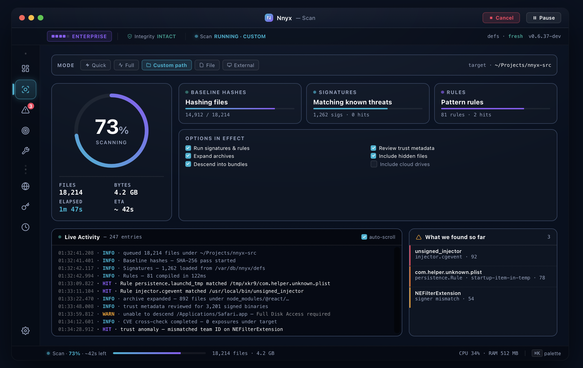Click Scan RUNNING · CUSTOM status

click(x=230, y=36)
